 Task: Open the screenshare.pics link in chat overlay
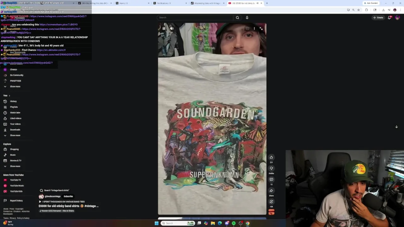(x=58, y=25)
